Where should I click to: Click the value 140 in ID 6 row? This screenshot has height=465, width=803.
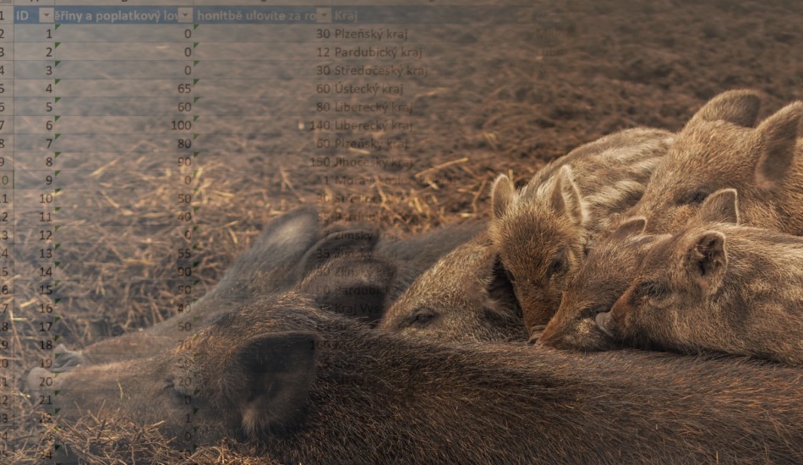[x=320, y=125]
